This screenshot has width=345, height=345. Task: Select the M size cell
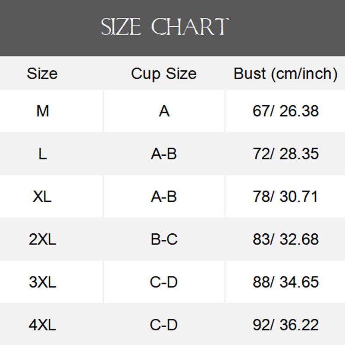coord(43,111)
